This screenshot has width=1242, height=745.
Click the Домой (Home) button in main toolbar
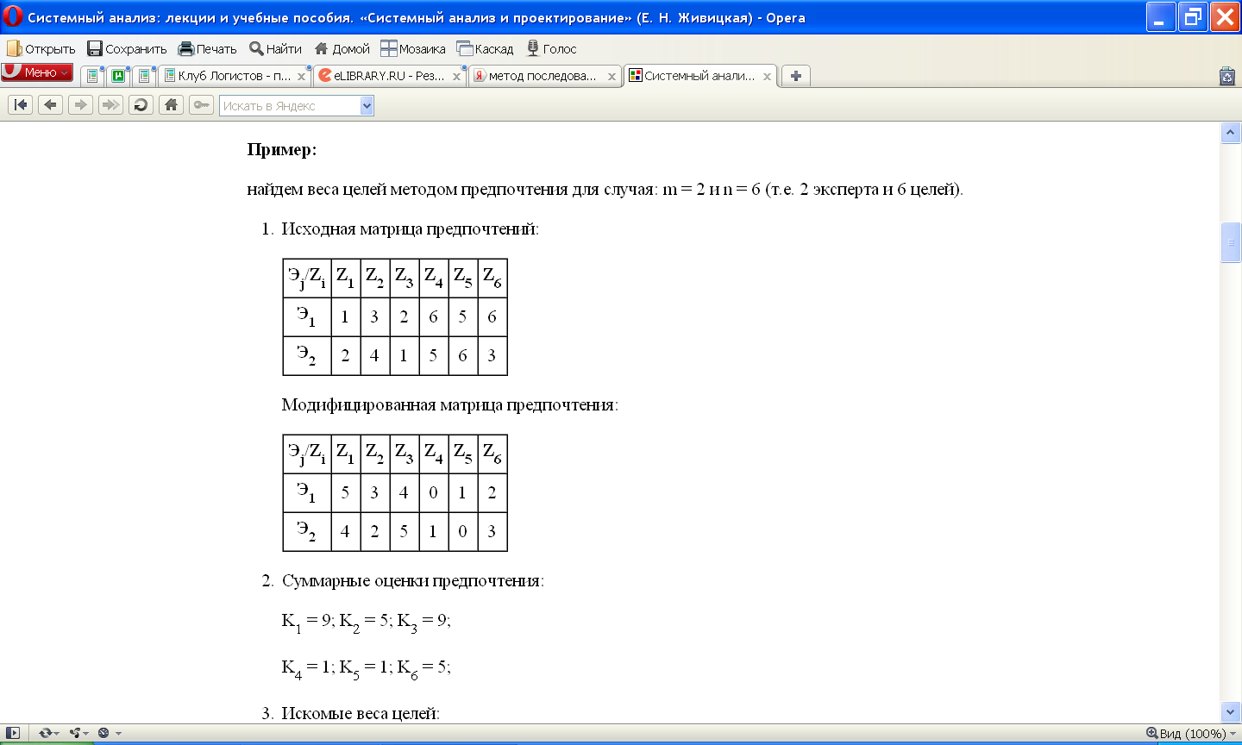(342, 49)
